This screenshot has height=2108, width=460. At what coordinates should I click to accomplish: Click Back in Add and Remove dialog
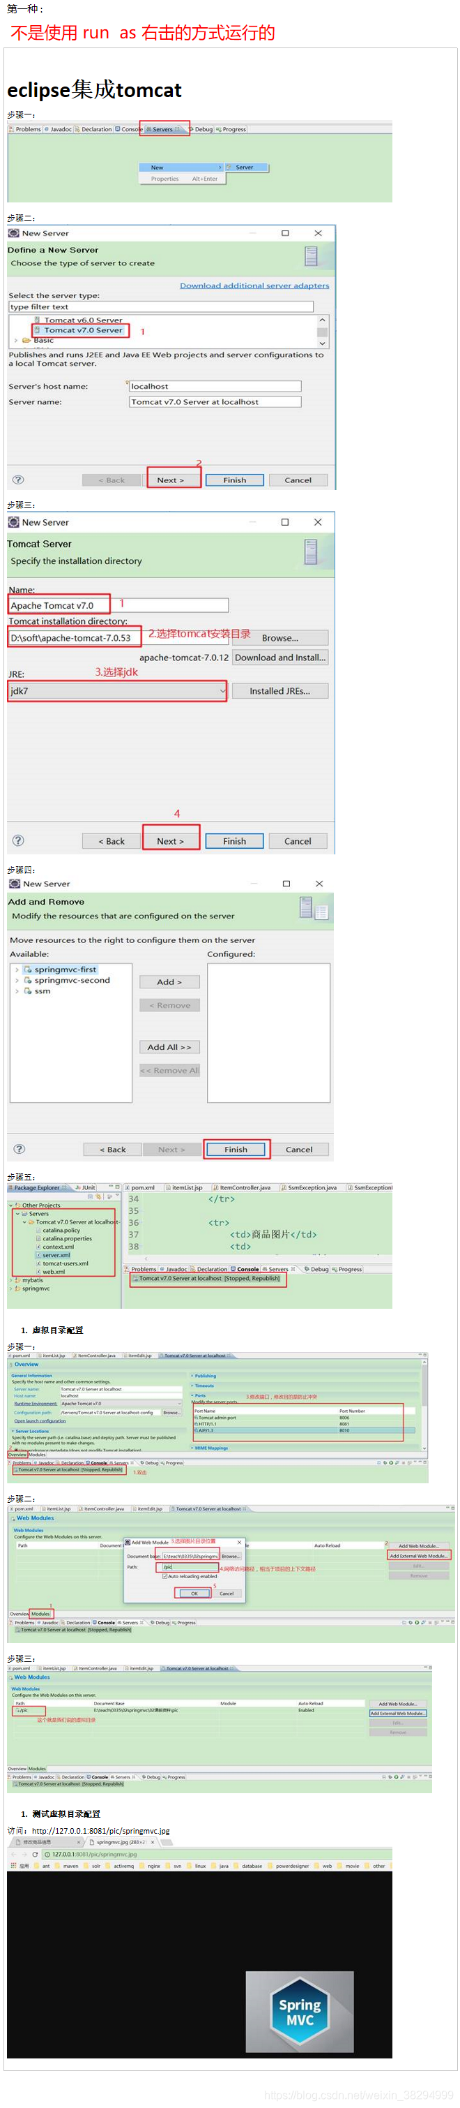(x=113, y=1149)
